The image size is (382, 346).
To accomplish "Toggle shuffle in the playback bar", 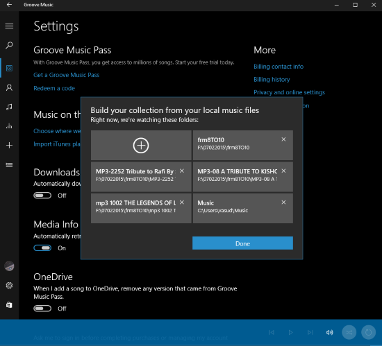I will [349, 332].
